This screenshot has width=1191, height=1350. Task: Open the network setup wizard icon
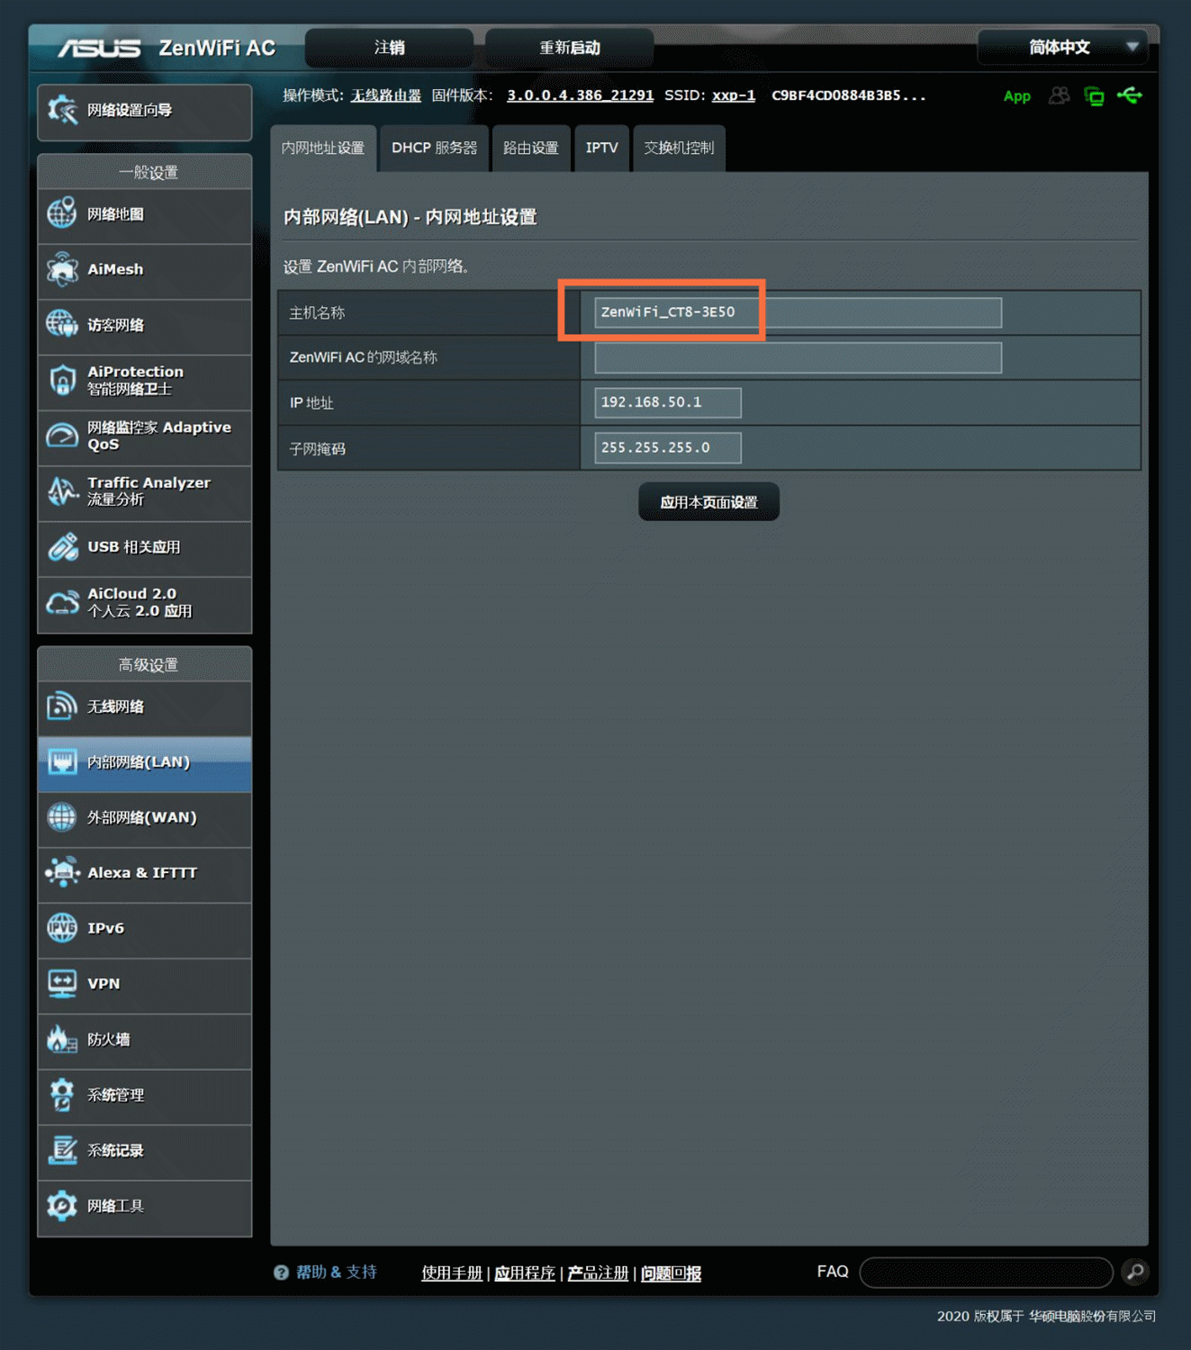click(x=62, y=110)
